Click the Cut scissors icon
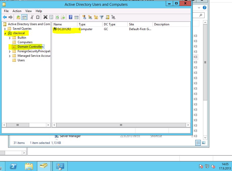The width and height of the screenshot is (232, 171). click(x=32, y=17)
